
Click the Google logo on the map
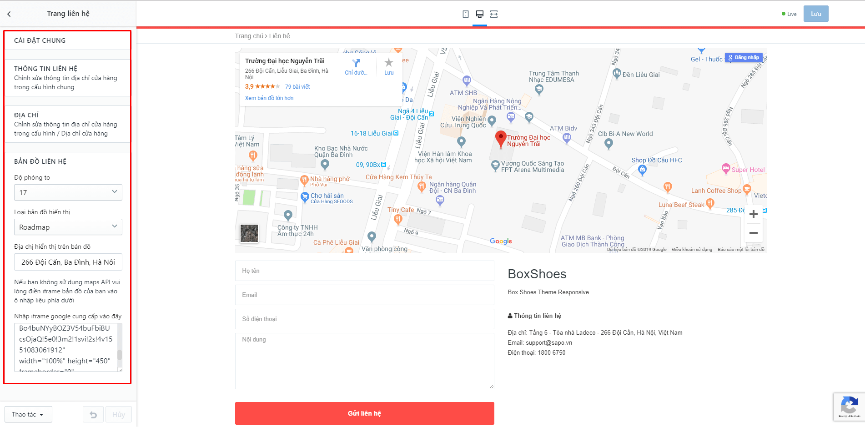pyautogui.click(x=501, y=241)
